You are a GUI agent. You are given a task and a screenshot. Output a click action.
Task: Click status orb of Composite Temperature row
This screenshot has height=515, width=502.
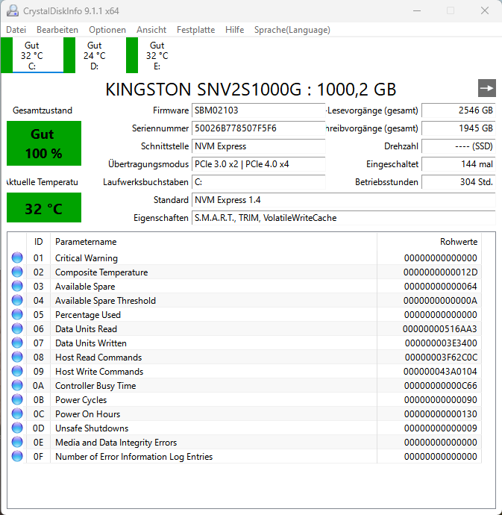point(17,272)
